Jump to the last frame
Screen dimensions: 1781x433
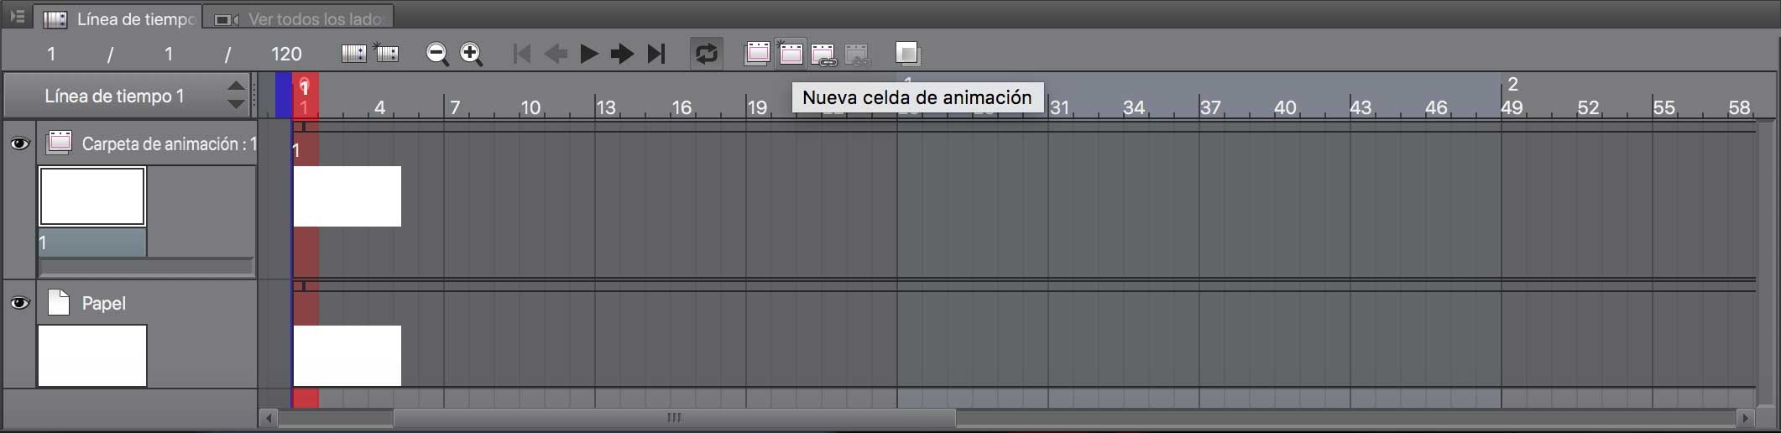pyautogui.click(x=656, y=54)
